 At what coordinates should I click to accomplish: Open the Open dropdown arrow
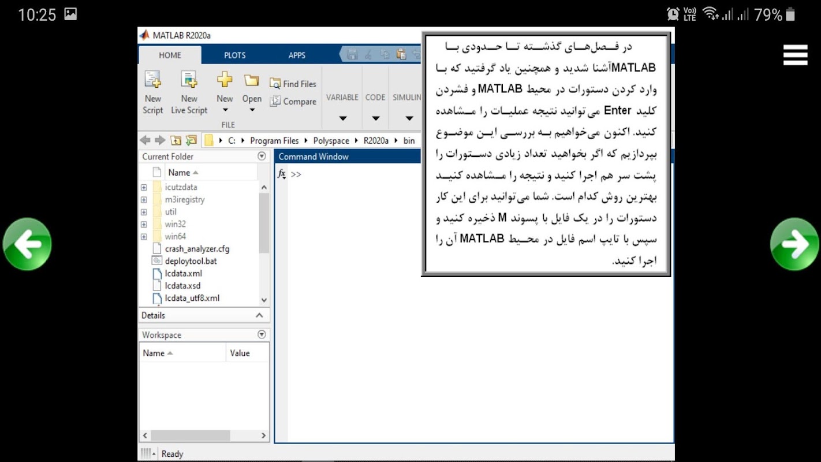[x=252, y=110]
